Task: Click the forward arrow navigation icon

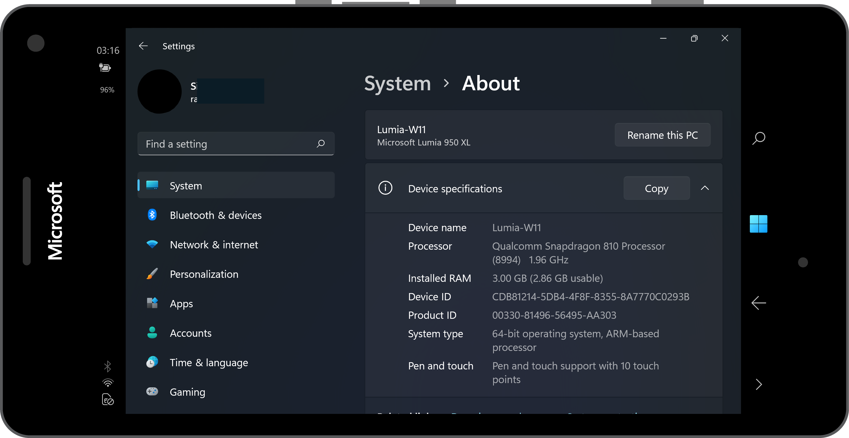Action: (759, 384)
